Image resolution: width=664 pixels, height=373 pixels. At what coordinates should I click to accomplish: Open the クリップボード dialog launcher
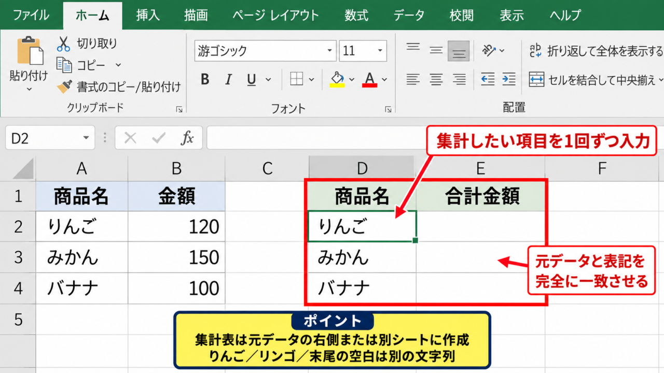click(x=179, y=109)
